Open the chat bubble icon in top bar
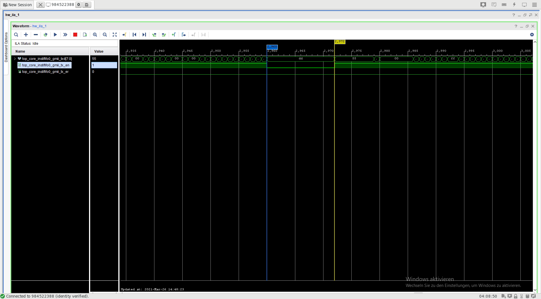This screenshot has height=299, width=541. [494, 5]
